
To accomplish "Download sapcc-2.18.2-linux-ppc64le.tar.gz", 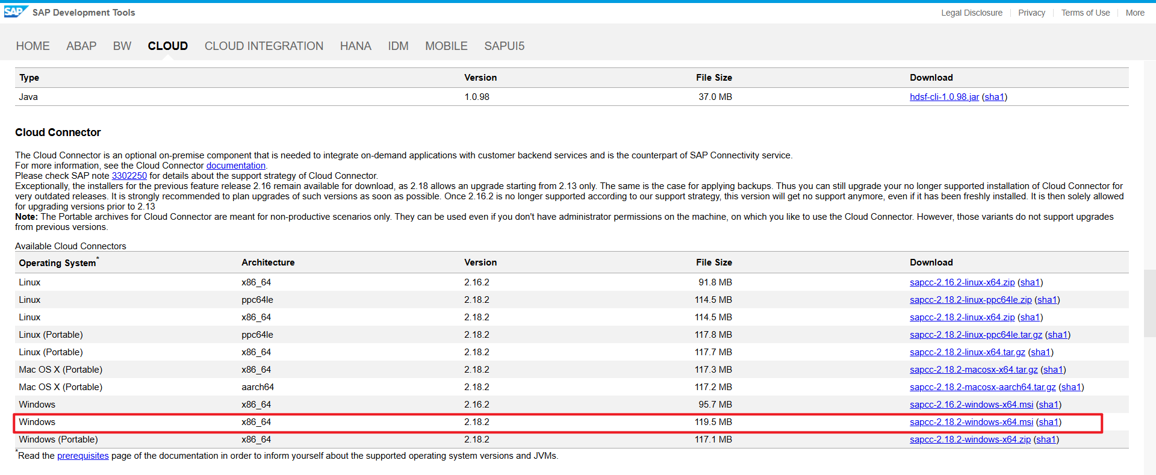I will pyautogui.click(x=976, y=335).
